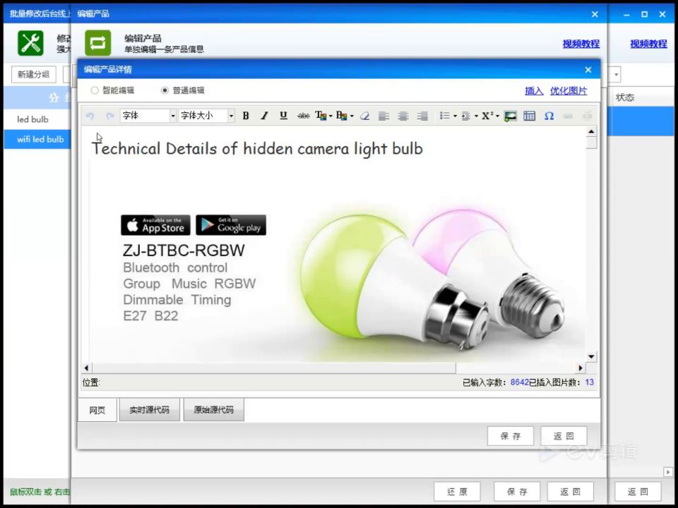
Task: Expand the text color dropdown arrow
Action: point(331,116)
